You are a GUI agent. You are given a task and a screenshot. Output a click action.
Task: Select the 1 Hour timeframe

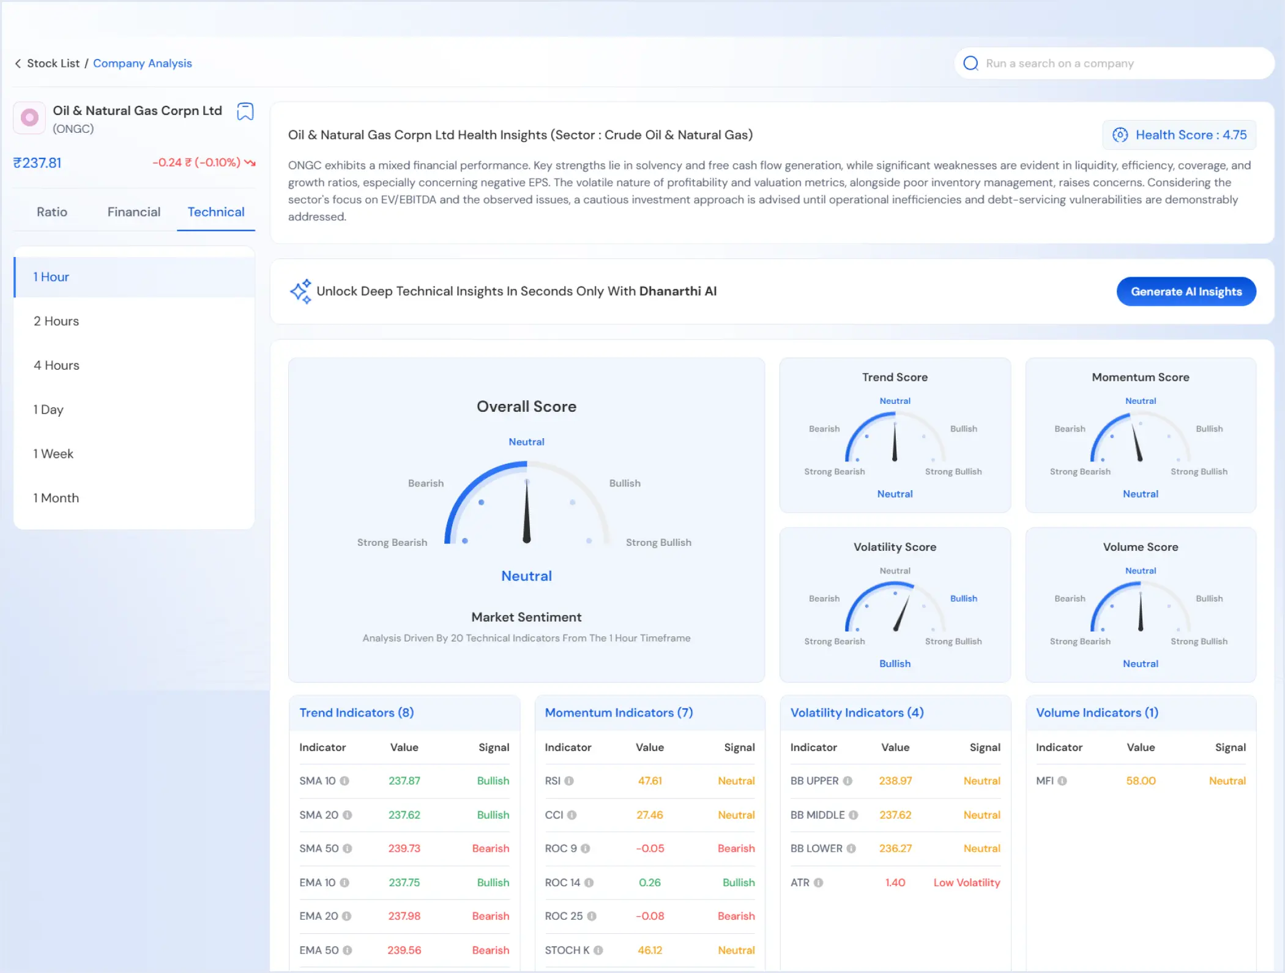point(134,277)
